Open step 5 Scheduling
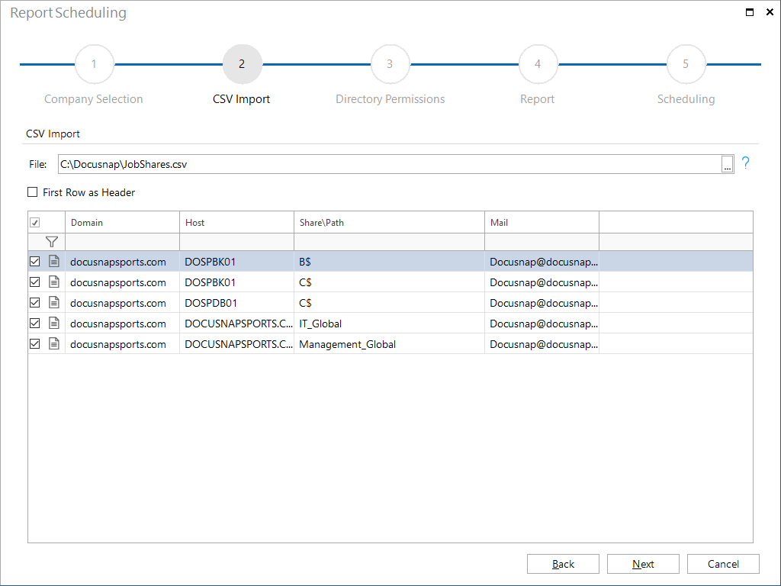The width and height of the screenshot is (781, 586). coord(686,64)
